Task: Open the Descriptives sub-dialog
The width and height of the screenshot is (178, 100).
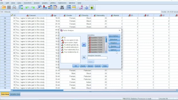Action: [x=114, y=36]
